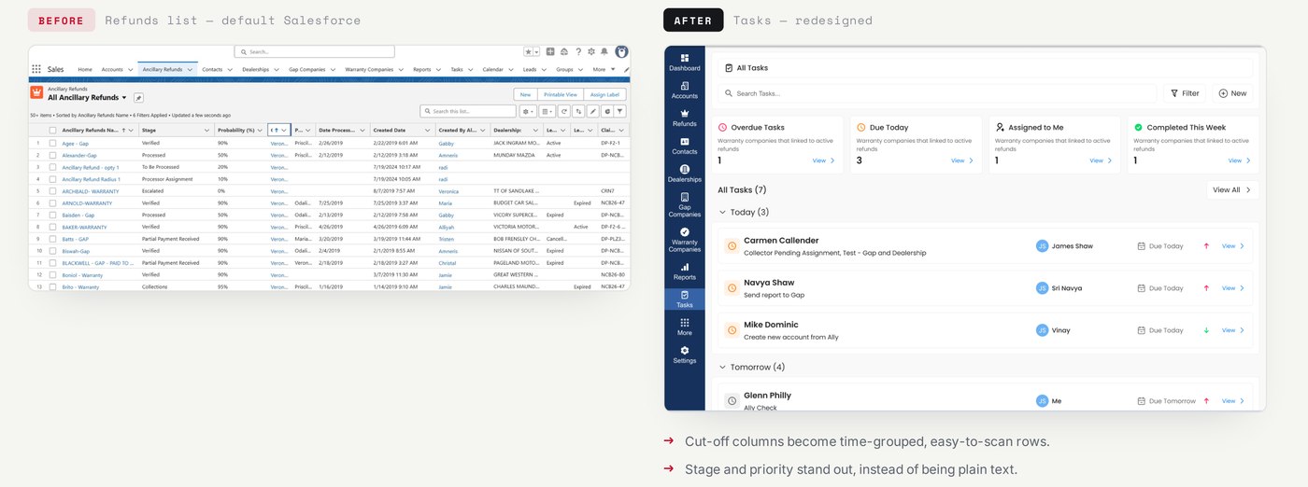Check the Alexander-Gap row checkbox

(52, 155)
